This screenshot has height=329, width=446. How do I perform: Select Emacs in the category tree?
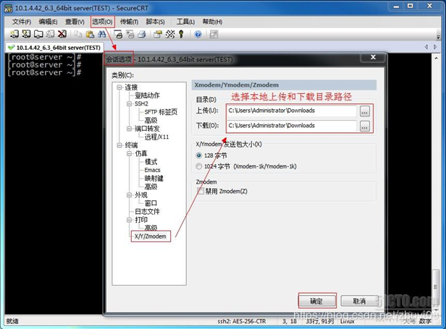pos(153,170)
